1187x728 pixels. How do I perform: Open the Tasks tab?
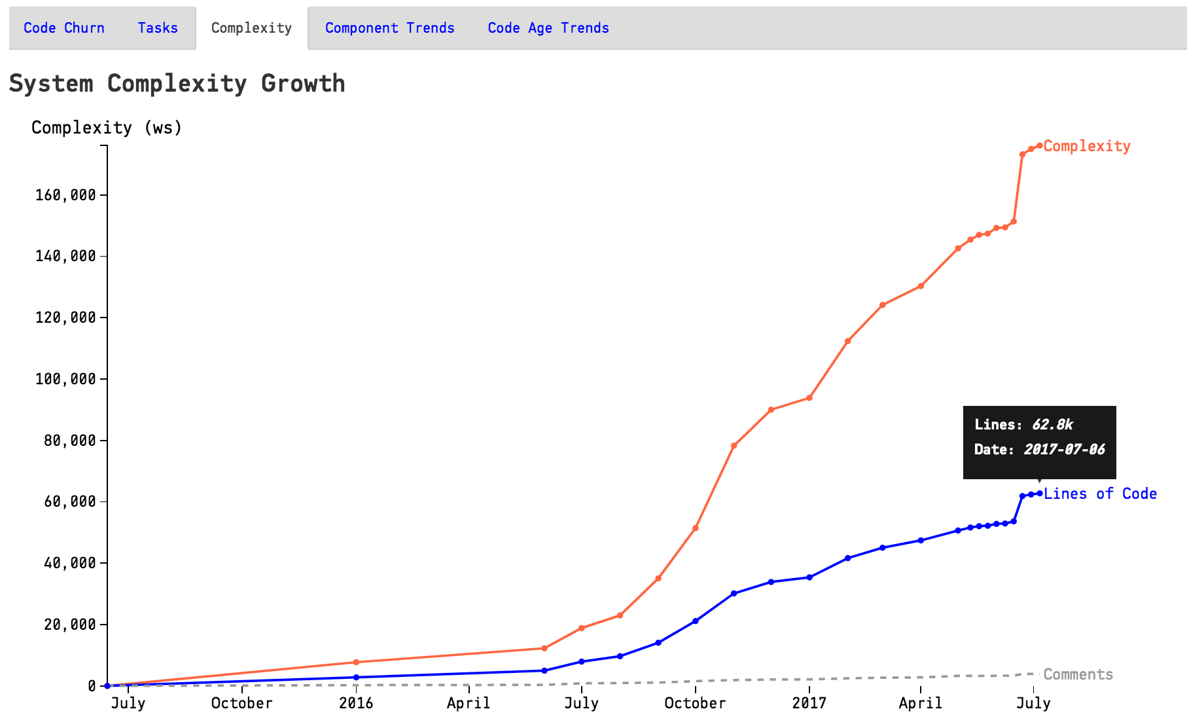tap(157, 27)
